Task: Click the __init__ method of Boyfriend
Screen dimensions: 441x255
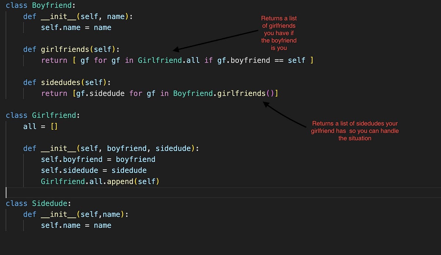Action: pos(59,16)
